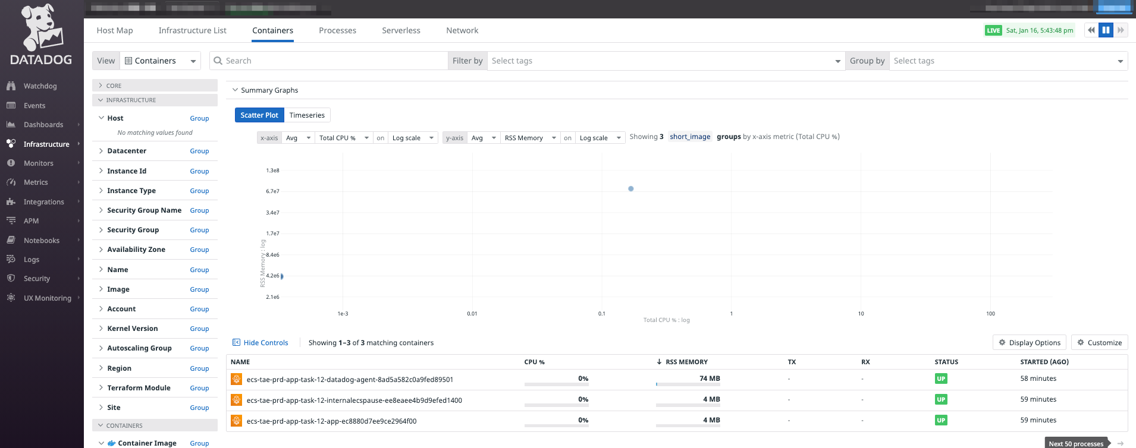Click Display Options button
Viewport: 1136px width, 448px height.
pyautogui.click(x=1030, y=342)
